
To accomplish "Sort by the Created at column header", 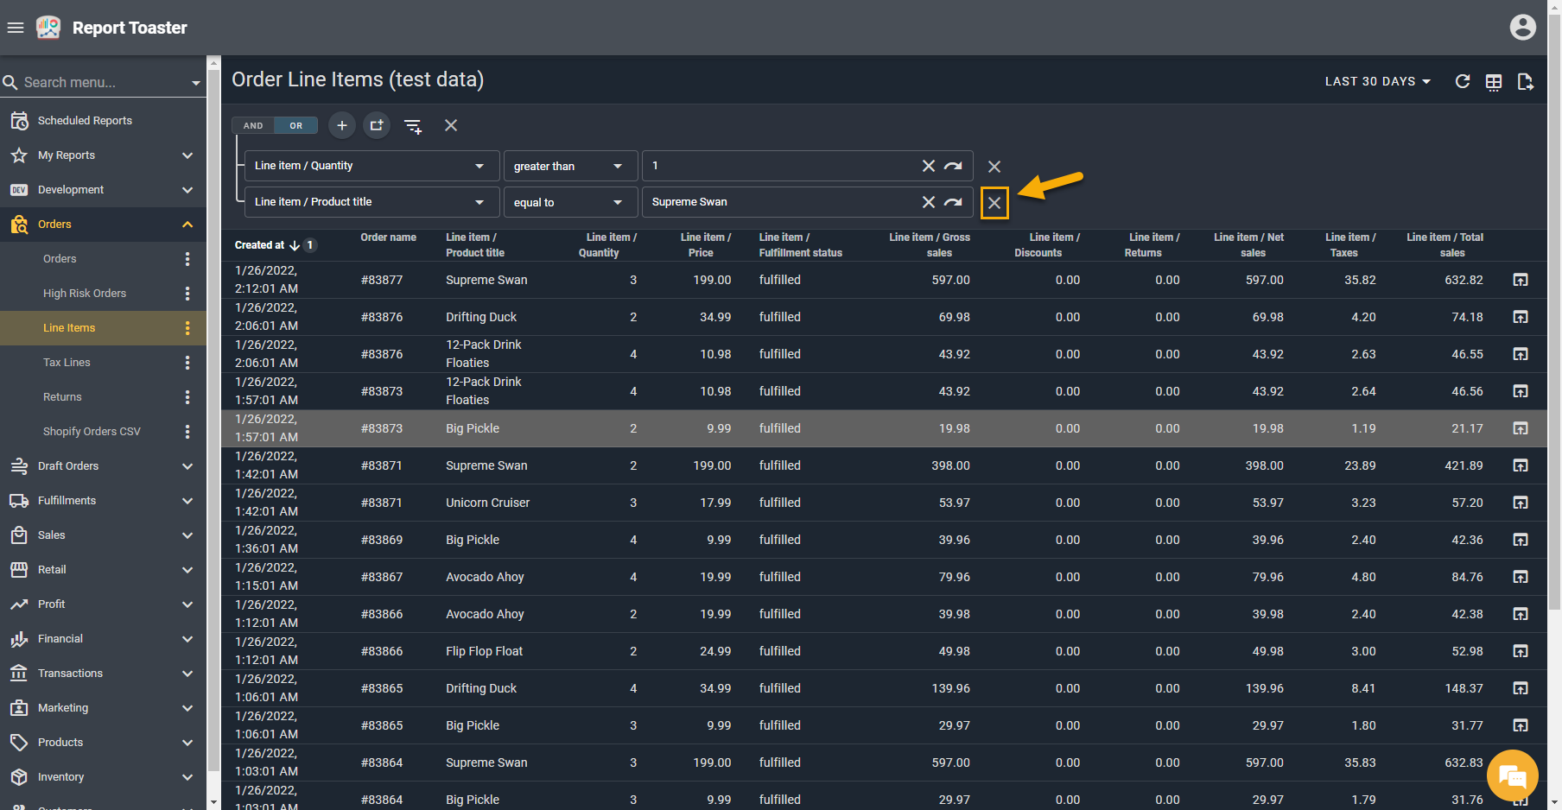I will tap(260, 245).
